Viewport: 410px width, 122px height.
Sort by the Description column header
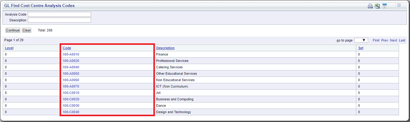(165, 48)
